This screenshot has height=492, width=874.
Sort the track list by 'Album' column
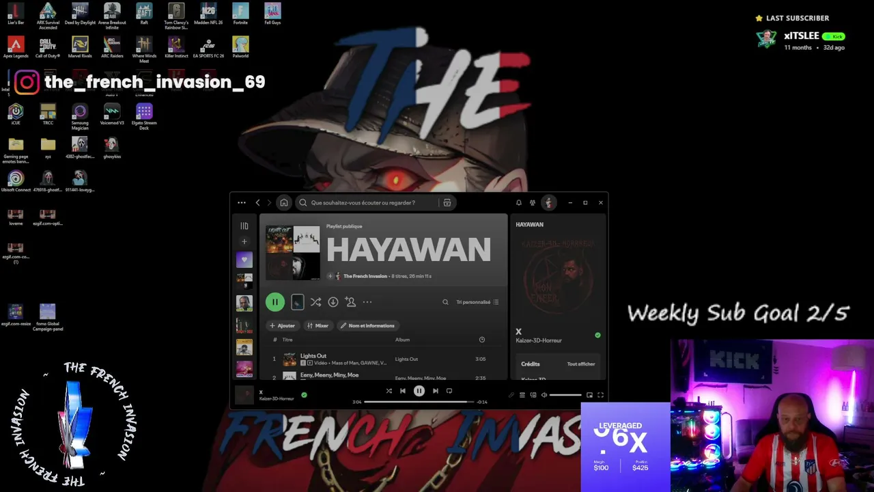click(x=402, y=340)
